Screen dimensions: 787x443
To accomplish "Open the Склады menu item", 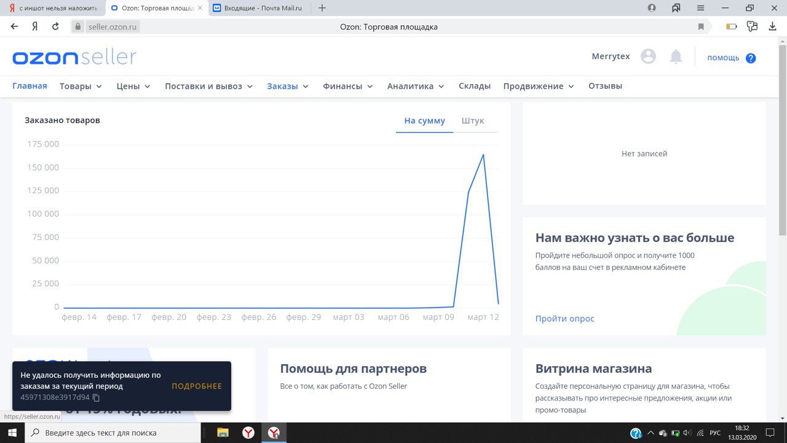I will [475, 86].
